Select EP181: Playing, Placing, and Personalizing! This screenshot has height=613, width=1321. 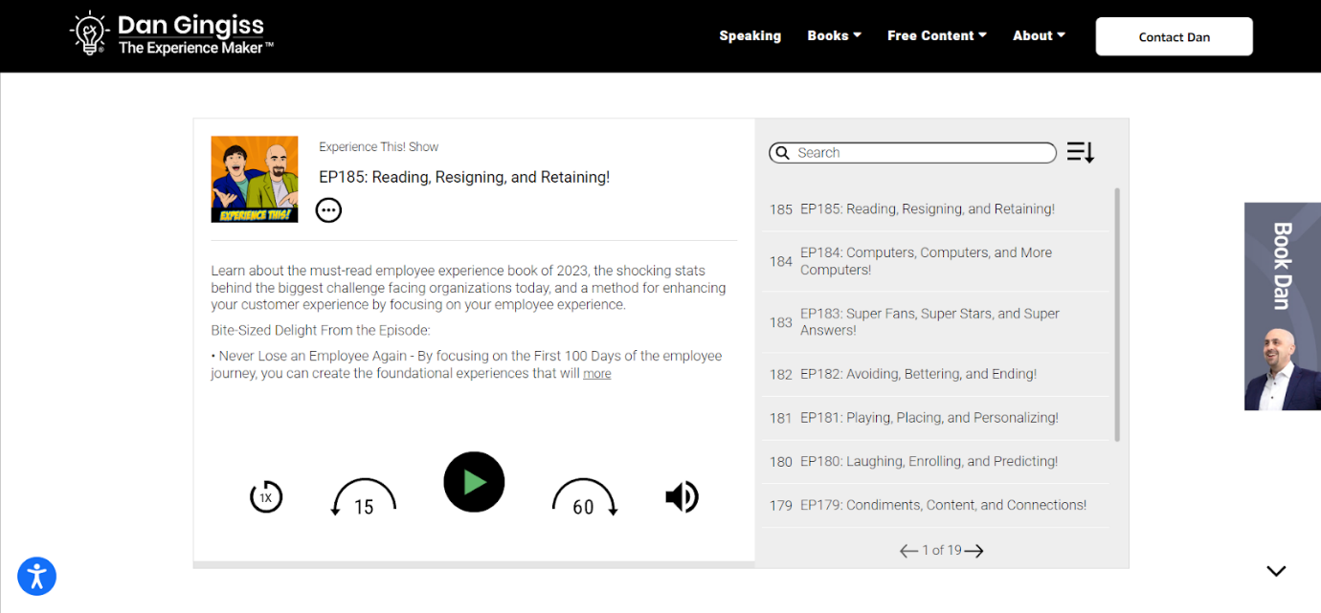click(935, 418)
